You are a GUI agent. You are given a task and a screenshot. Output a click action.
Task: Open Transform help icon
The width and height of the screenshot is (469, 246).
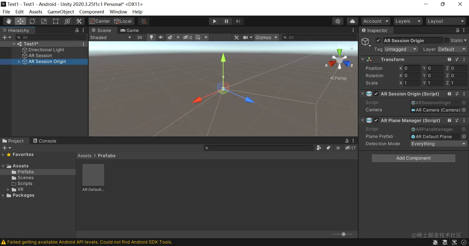(449, 59)
